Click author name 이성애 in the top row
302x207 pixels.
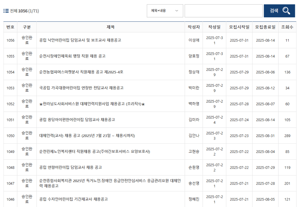[x=194, y=40]
